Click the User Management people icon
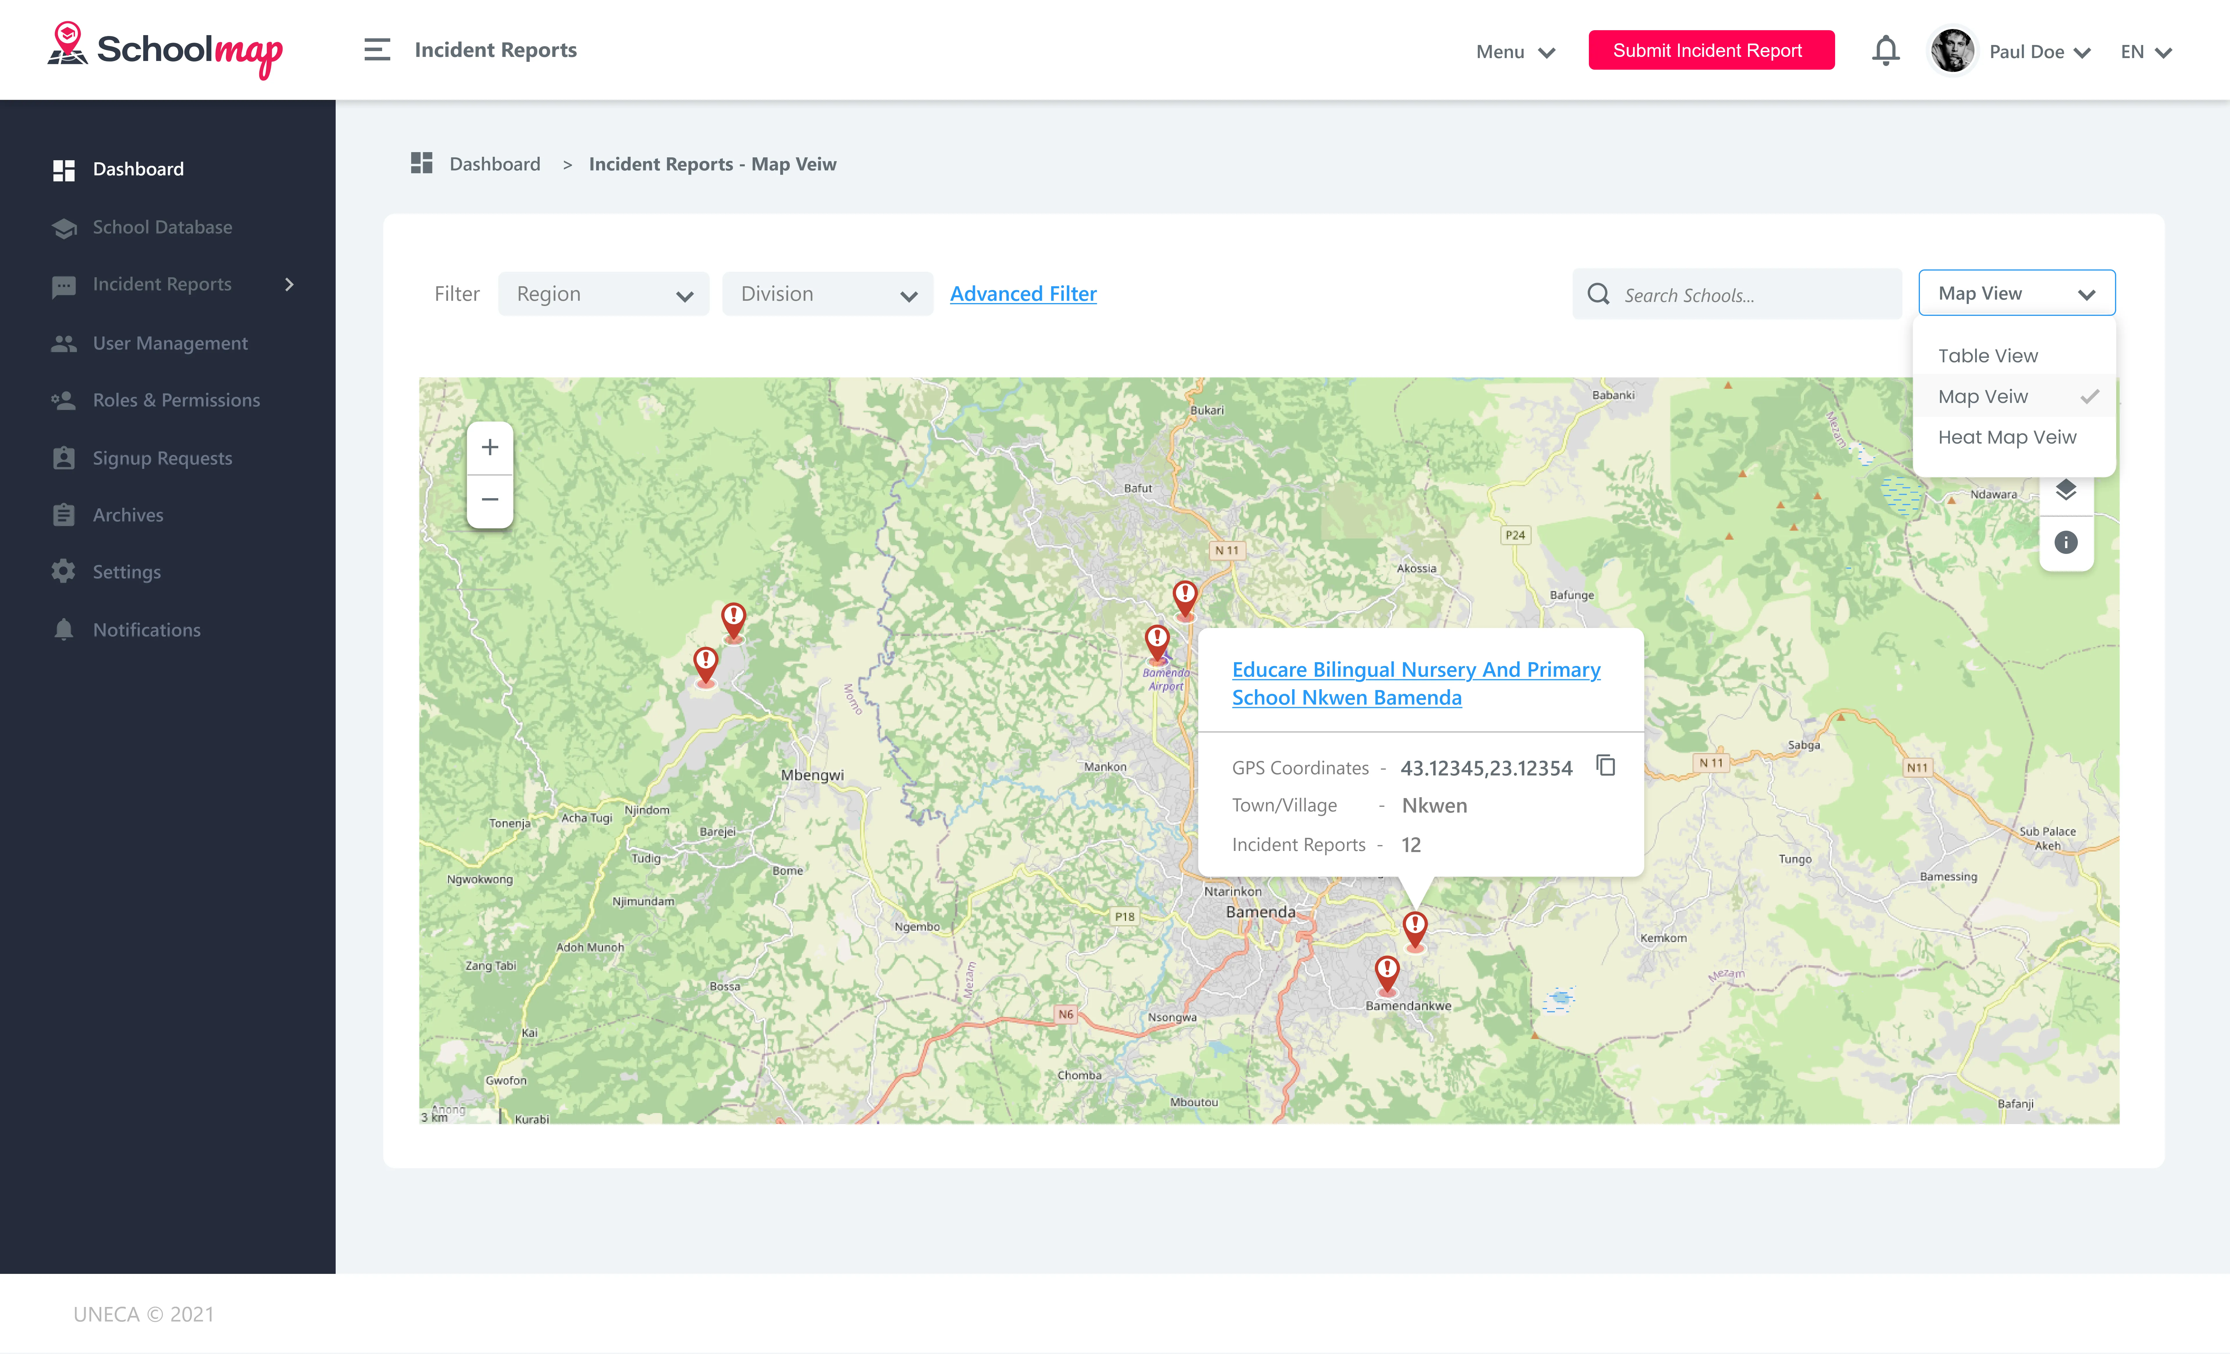Viewport: 2230px width, 1354px height. 63,344
